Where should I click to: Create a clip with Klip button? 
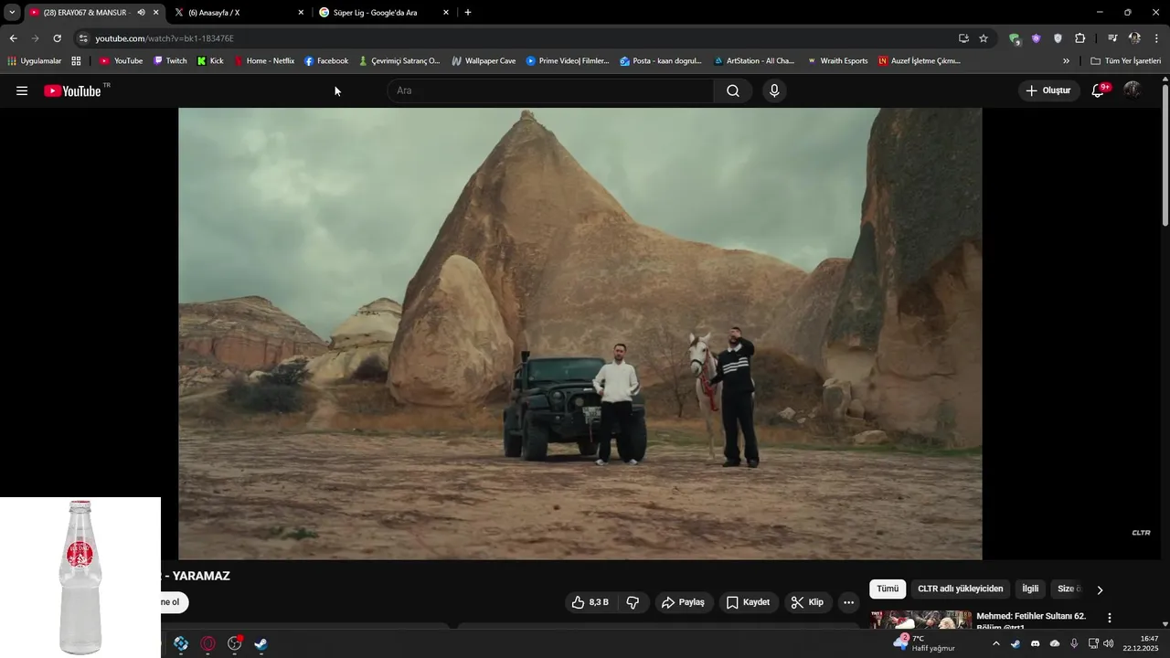coord(808,602)
